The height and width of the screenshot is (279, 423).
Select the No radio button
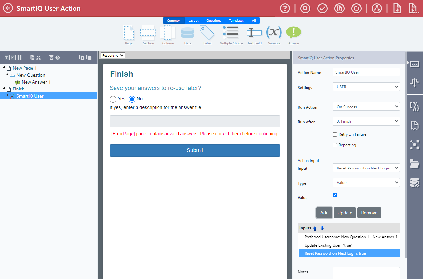coord(132,99)
